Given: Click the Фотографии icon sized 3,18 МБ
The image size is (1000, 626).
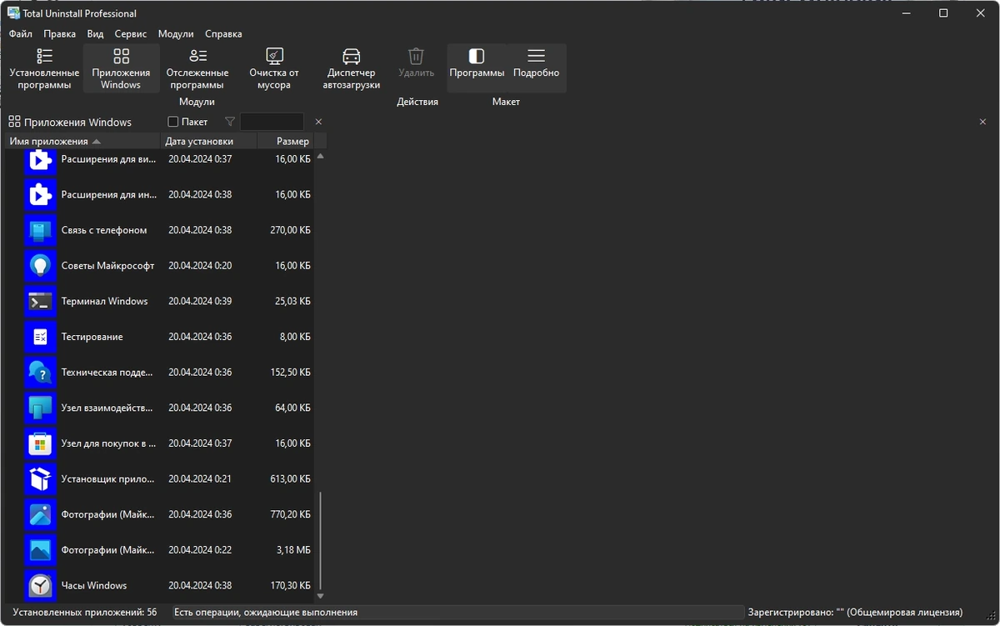Looking at the screenshot, I should click(x=40, y=550).
